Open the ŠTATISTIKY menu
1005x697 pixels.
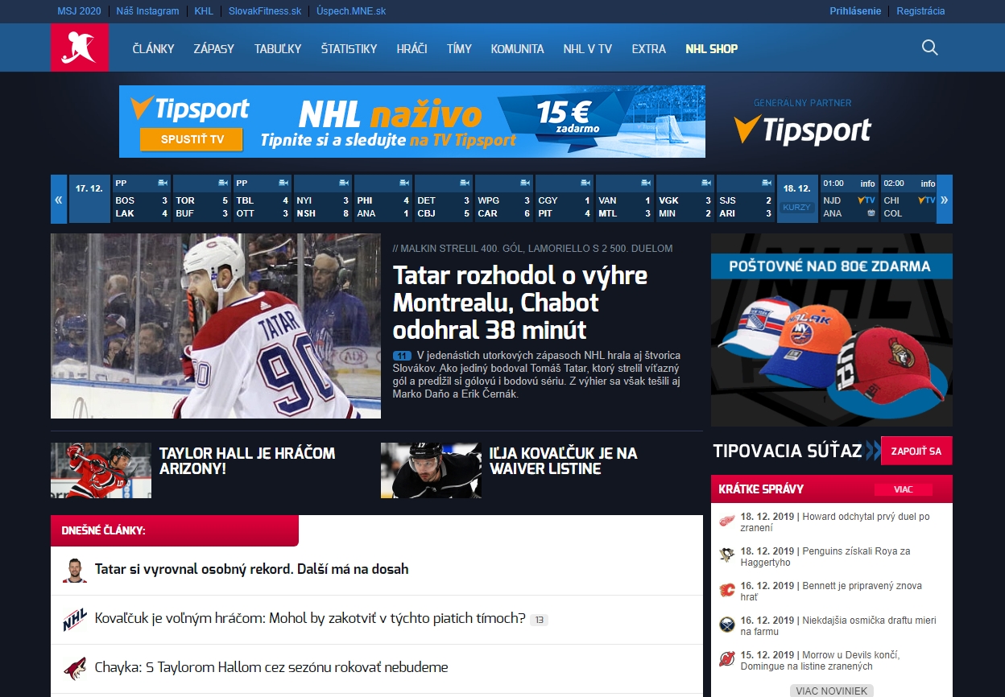[349, 48]
